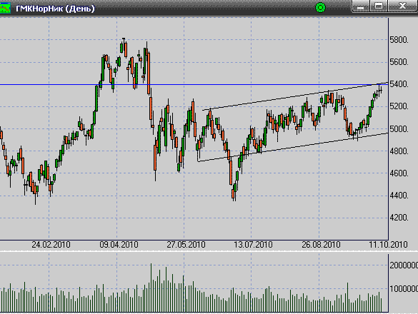This screenshot has width=418, height=314.
Task: Click the 09.04.2010 date label
Action: tap(119, 245)
